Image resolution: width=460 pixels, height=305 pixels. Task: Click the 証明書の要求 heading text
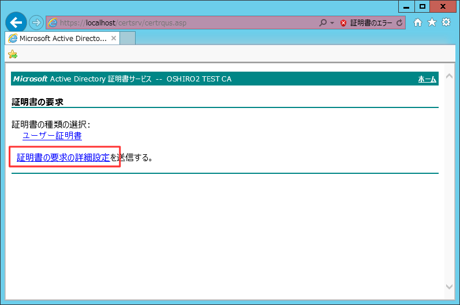[x=38, y=102]
